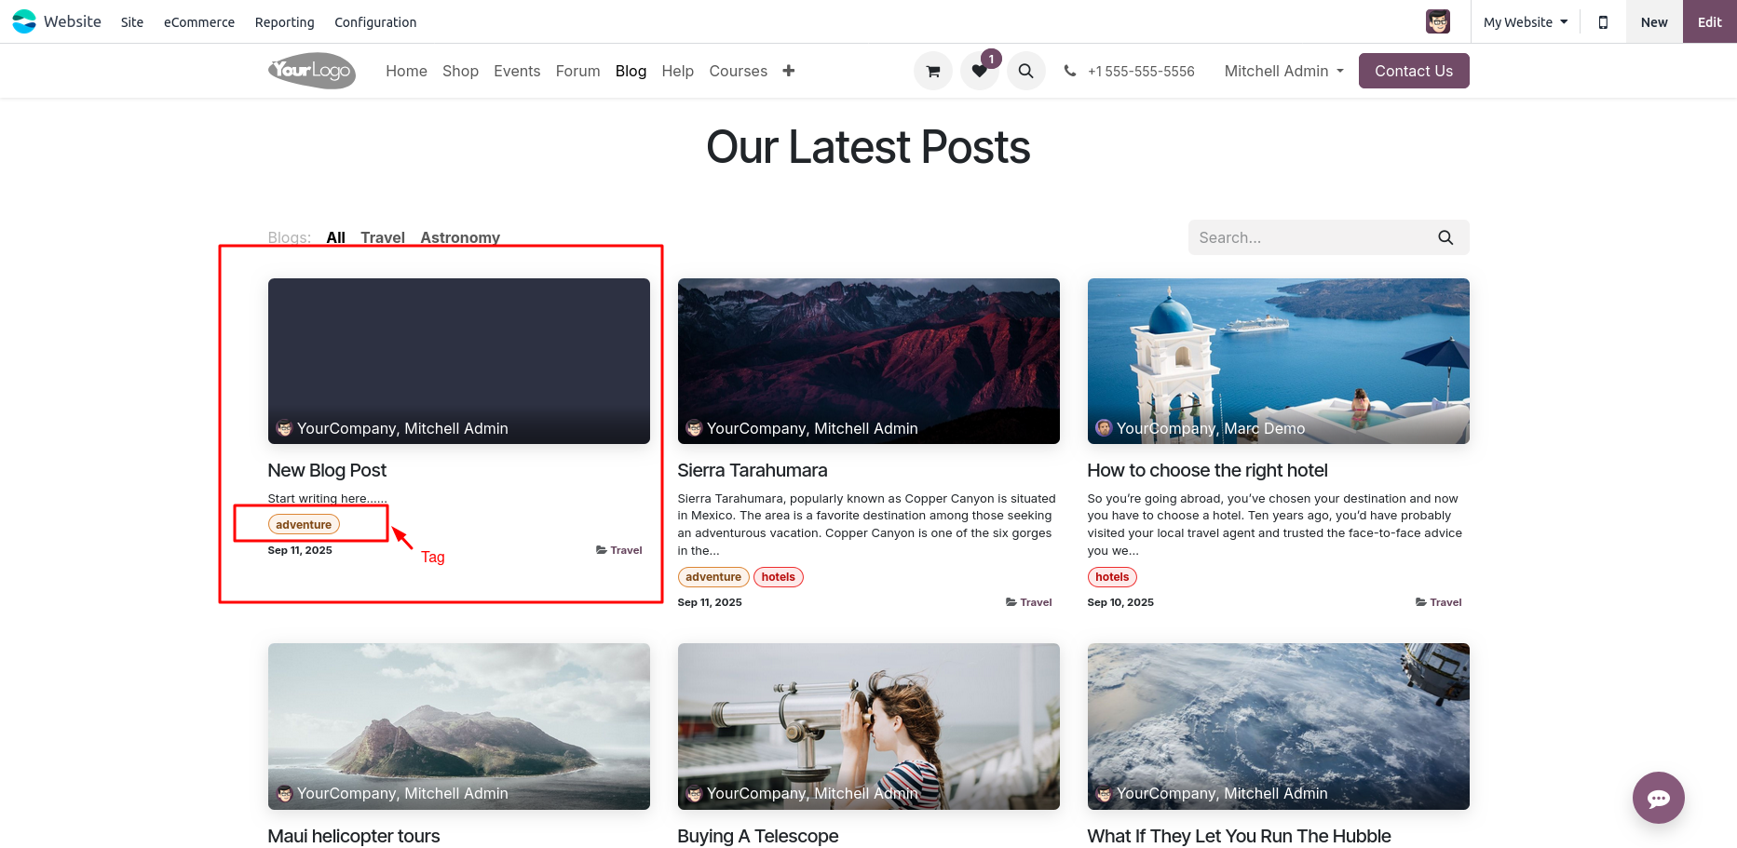Expand the Mitchell Admin user dropdown
This screenshot has height=848, width=1737.
pyautogui.click(x=1283, y=71)
